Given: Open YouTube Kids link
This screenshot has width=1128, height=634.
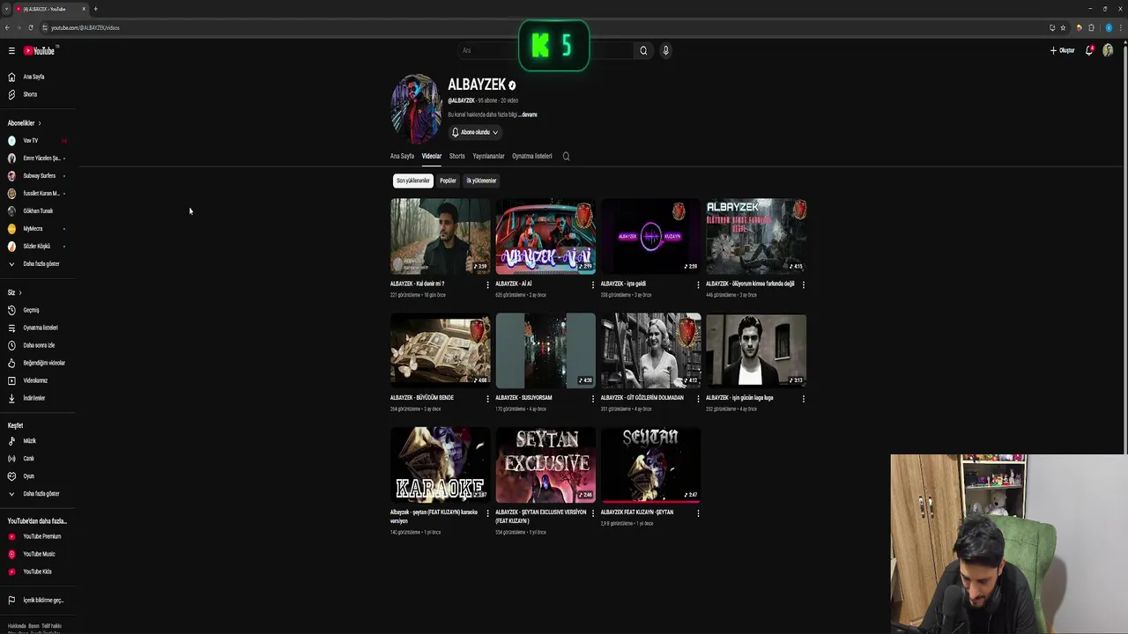Looking at the screenshot, I should 35,571.
